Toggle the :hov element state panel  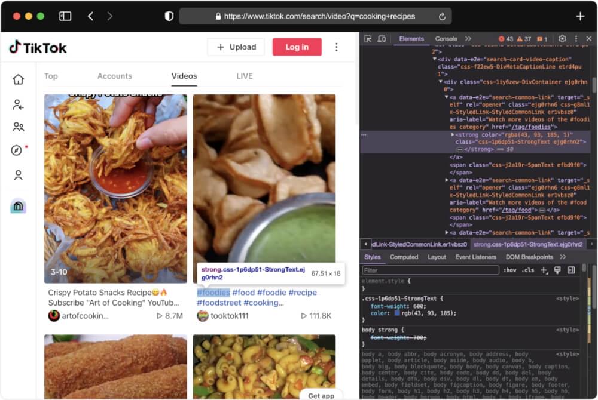pos(509,270)
